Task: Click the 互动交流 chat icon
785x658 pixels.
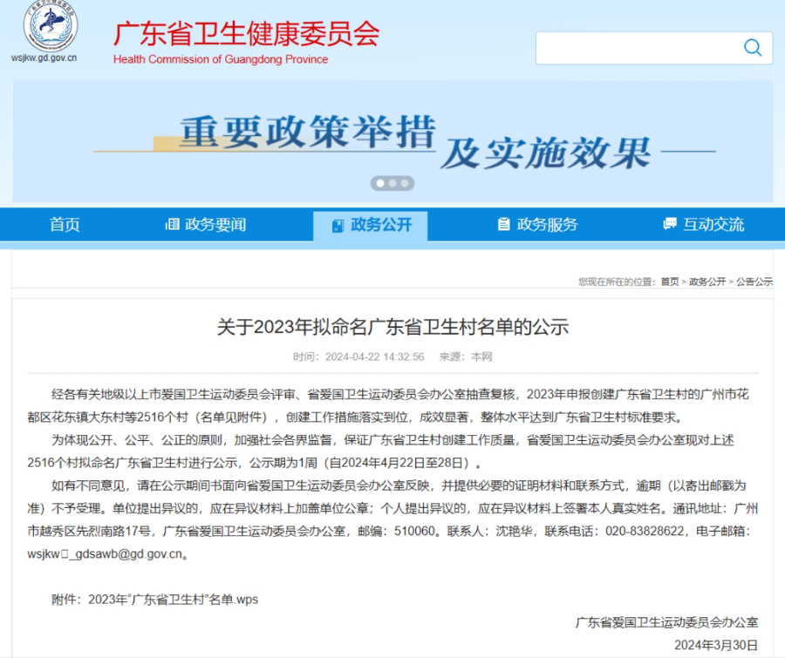Action: [x=668, y=224]
